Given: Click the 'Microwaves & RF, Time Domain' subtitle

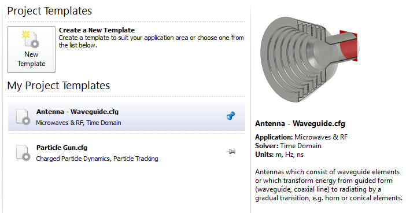Looking at the screenshot, I should point(79,123).
